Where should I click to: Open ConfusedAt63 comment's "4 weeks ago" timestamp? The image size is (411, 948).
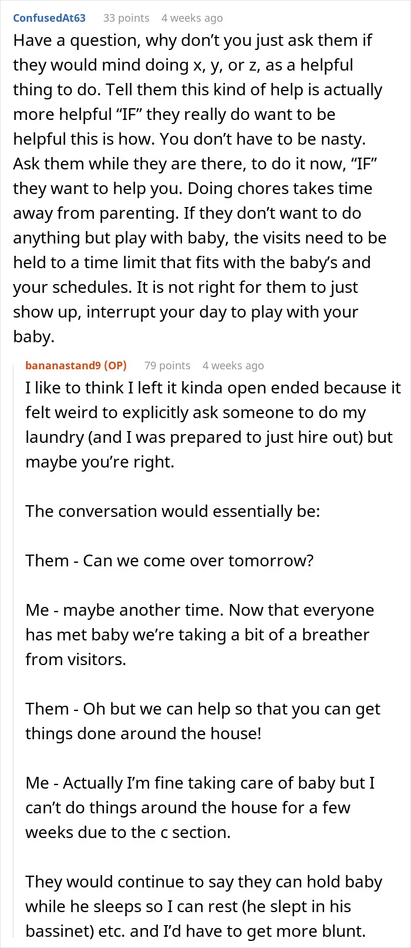[x=192, y=18]
